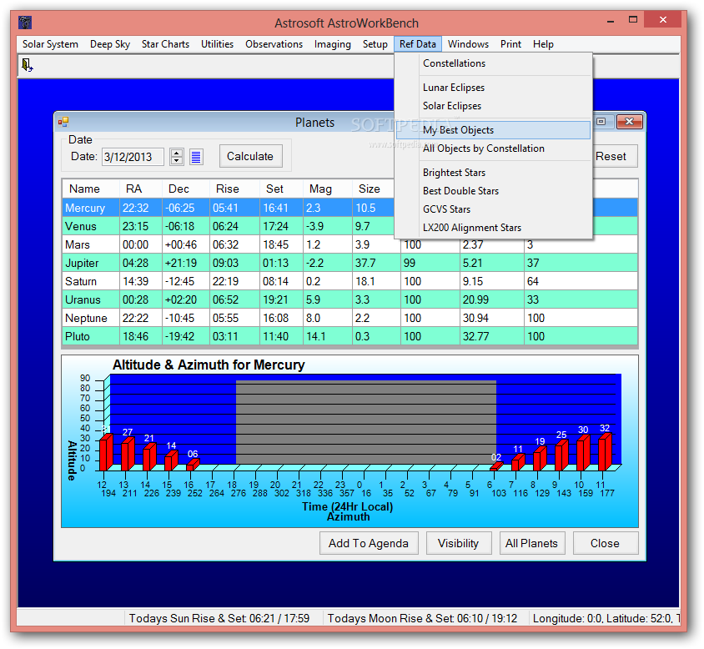
Task: Select LX200 Alignment Stars entry
Action: (x=493, y=228)
